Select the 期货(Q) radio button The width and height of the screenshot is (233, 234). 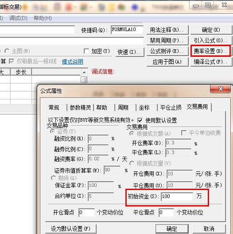click(x=53, y=178)
